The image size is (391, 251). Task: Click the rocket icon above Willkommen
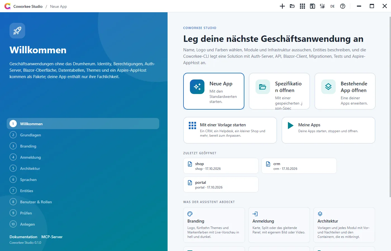(17, 31)
